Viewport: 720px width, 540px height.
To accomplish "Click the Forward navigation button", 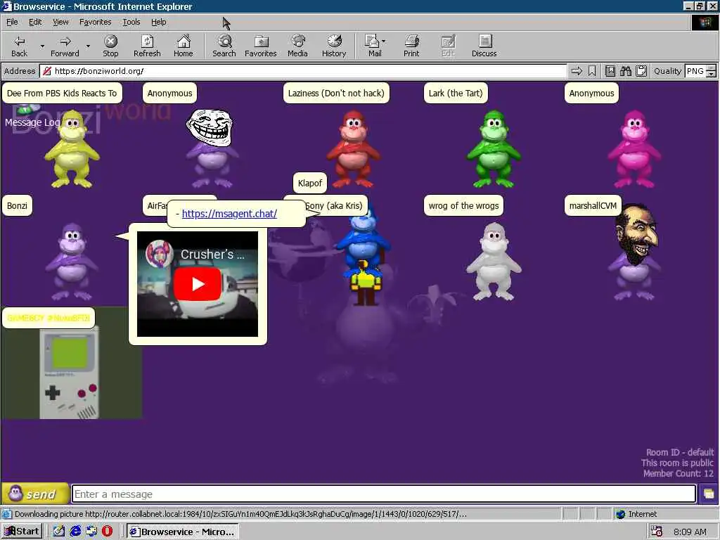I will pos(65,46).
